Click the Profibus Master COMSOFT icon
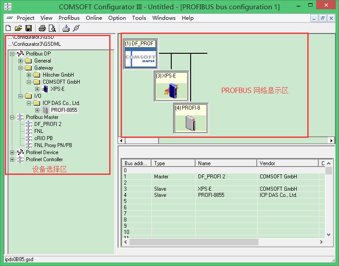This screenshot has width=339, height=266. pyautogui.click(x=20, y=117)
